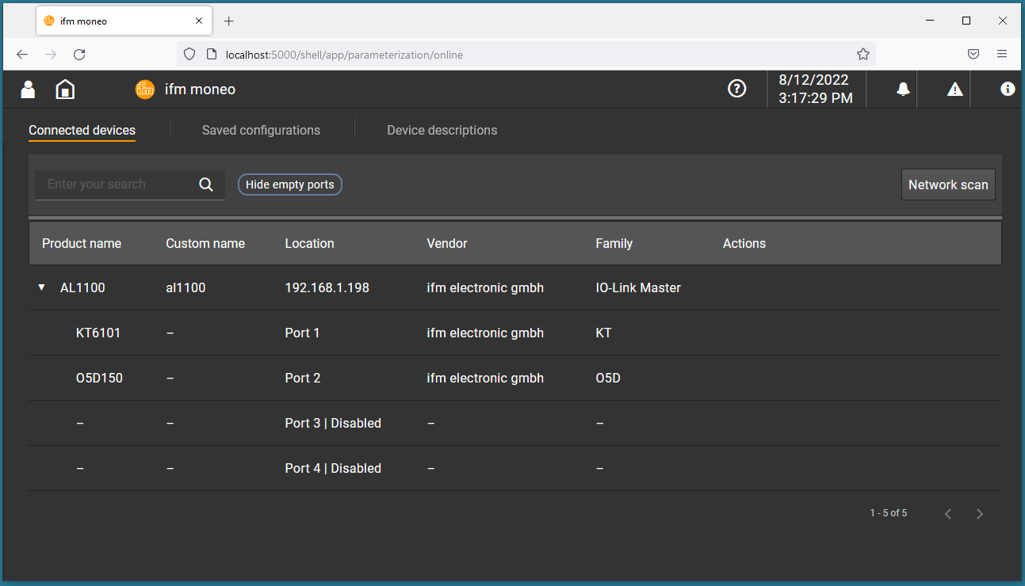Check notifications via the bell icon

point(904,89)
